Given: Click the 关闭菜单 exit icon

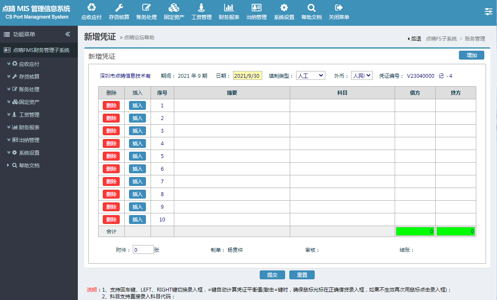Looking at the screenshot, I should point(339,7).
